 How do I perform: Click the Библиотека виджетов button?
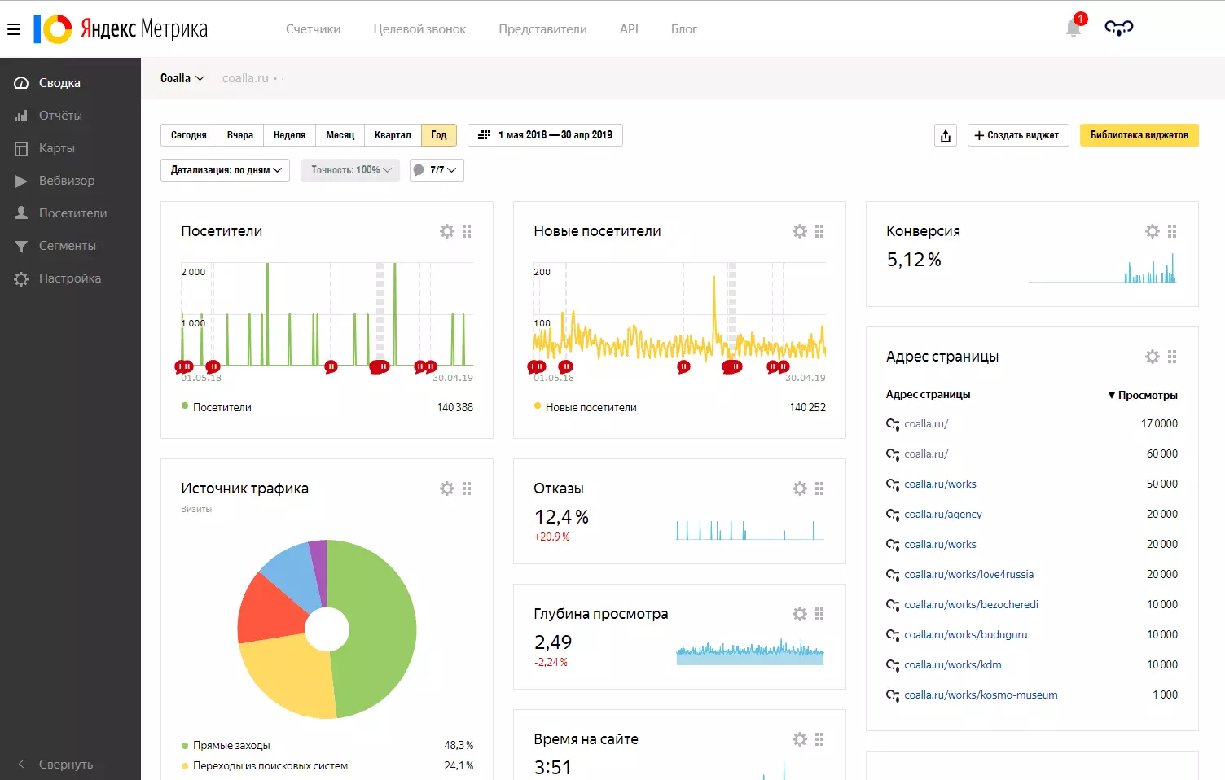(x=1139, y=135)
